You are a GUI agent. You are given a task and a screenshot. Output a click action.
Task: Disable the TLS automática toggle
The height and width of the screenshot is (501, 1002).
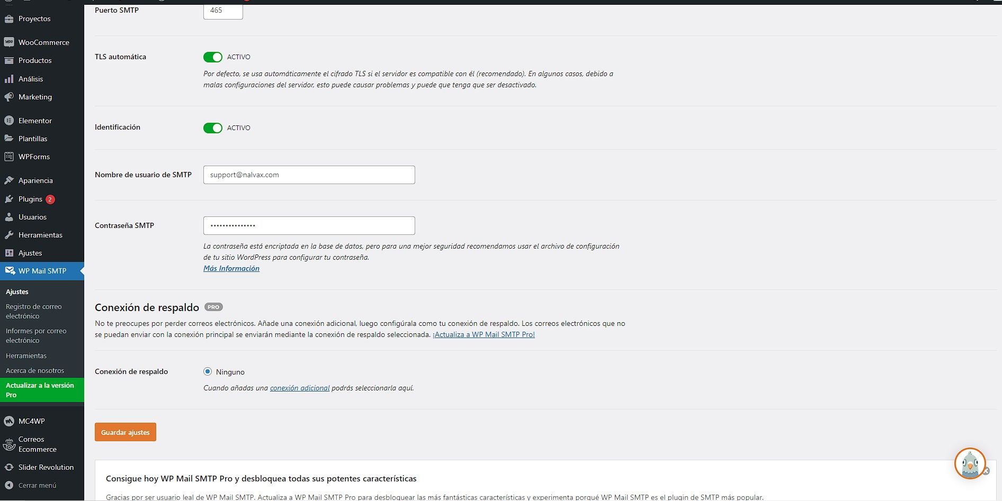213,57
